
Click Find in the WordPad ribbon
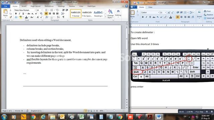[x=207, y=11]
